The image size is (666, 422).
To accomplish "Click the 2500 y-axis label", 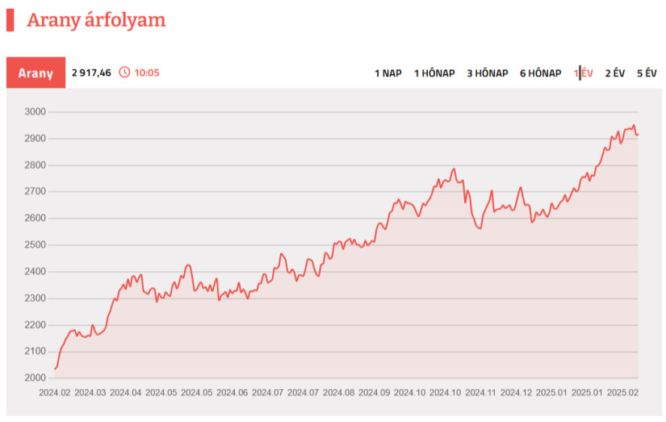I will pyautogui.click(x=36, y=245).
